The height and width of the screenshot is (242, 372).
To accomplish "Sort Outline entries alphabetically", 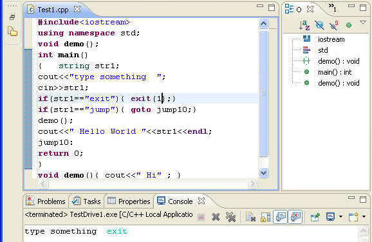I will click(304, 25).
